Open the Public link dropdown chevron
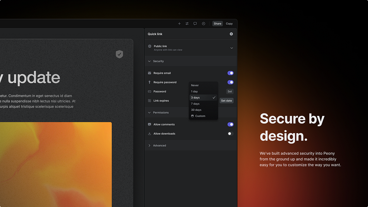The image size is (368, 207). [232, 48]
